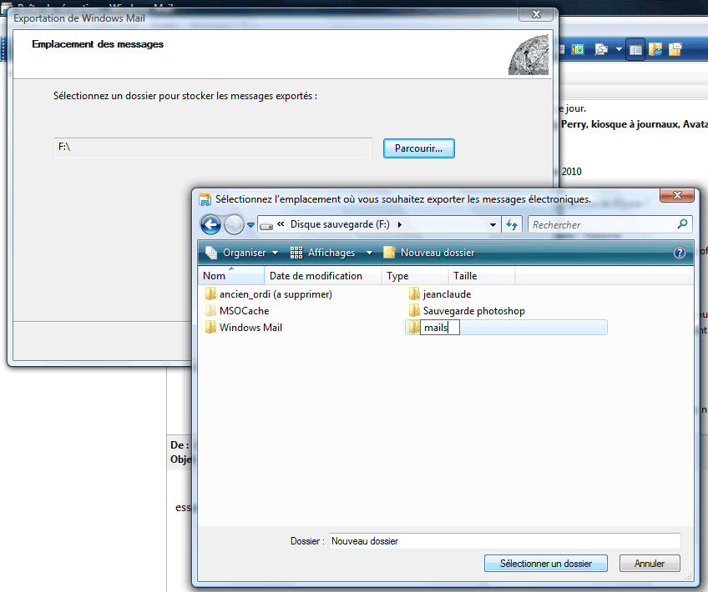The image size is (708, 592).
Task: Expand the address bar history dropdown
Action: tap(493, 224)
